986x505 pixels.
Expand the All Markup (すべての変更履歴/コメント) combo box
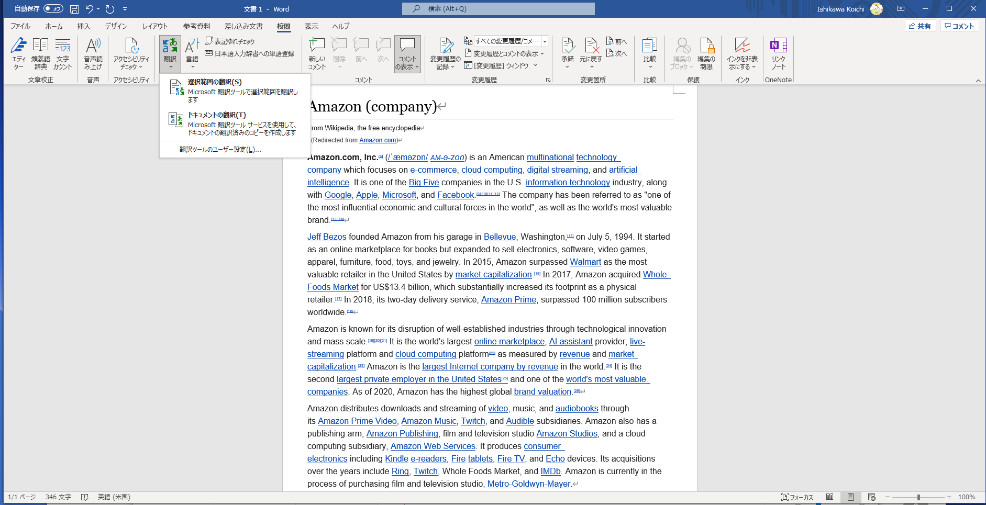[x=545, y=41]
